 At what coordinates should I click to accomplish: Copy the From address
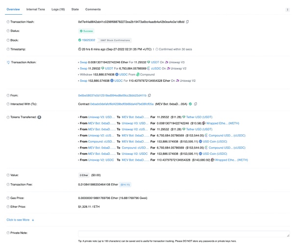pos(149,95)
